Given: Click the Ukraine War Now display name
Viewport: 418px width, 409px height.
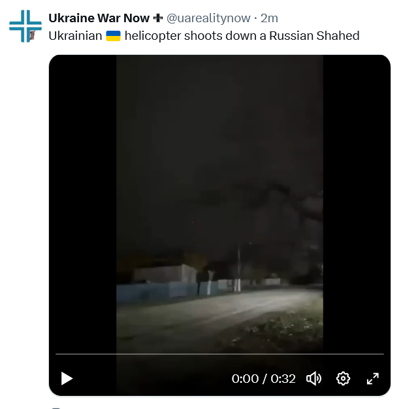Looking at the screenshot, I should [x=99, y=18].
